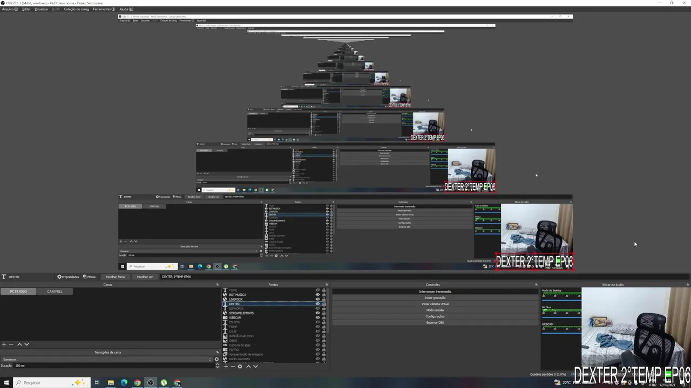Click Interromper transmissão button
This screenshot has height=388, width=691.
435,292
